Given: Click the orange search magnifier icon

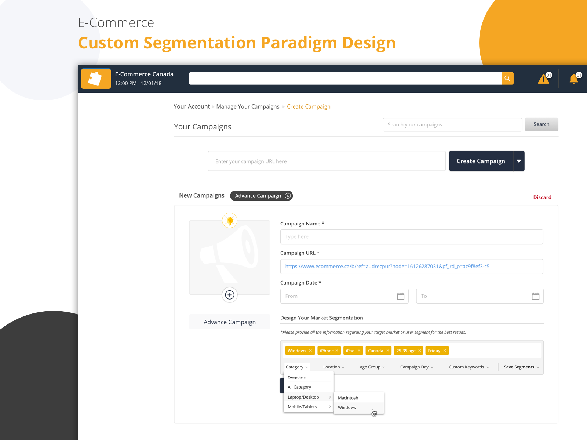Looking at the screenshot, I should click(507, 78).
